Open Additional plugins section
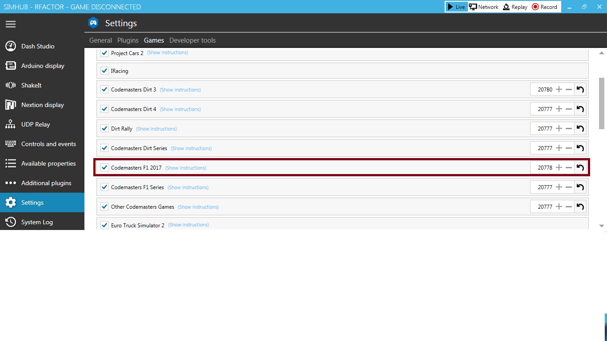Viewport: 607px width, 341px height. click(x=42, y=183)
